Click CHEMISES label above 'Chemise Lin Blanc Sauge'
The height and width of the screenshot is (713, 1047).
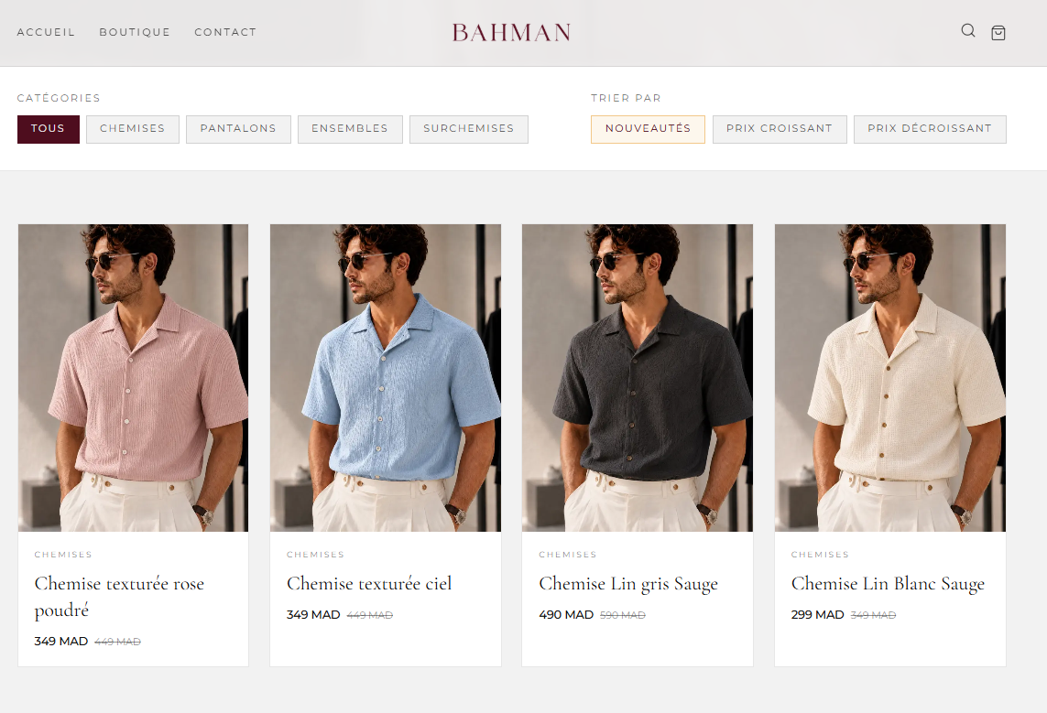(x=820, y=555)
